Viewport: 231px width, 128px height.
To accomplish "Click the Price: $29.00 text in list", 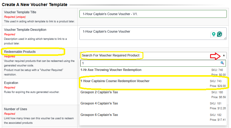I will pos(218,86).
